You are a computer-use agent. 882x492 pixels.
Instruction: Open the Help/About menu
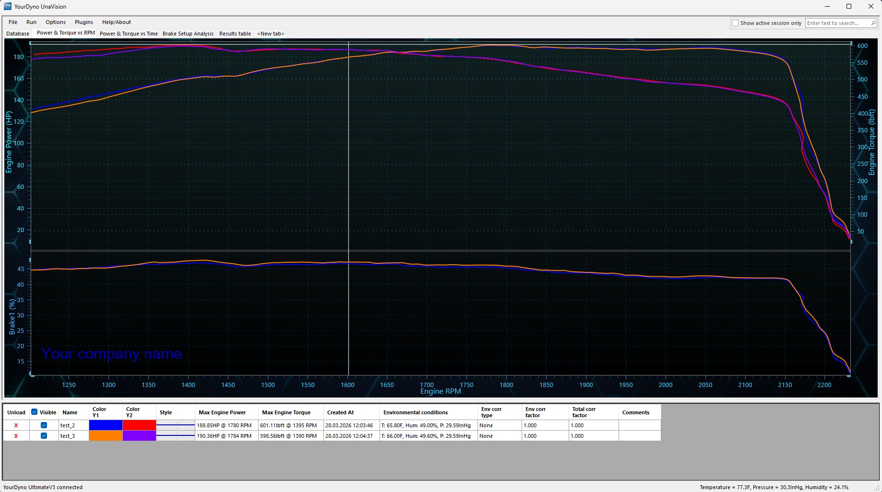pos(116,22)
